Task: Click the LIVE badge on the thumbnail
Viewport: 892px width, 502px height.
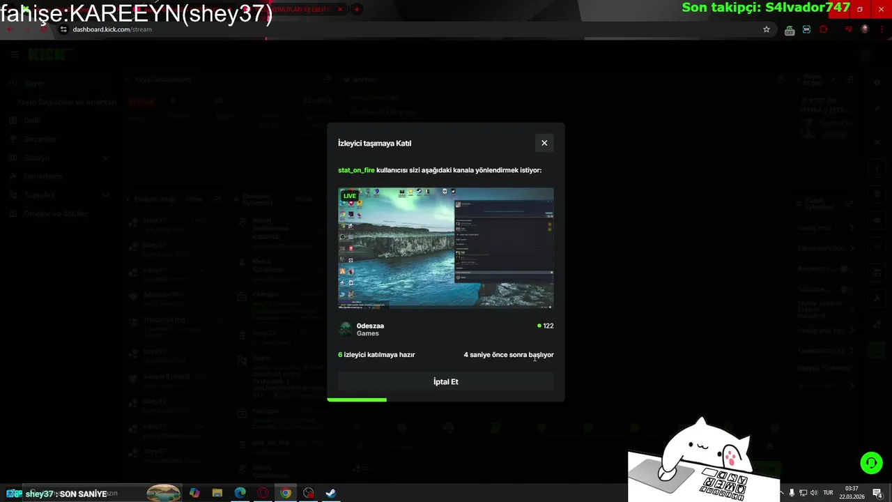Action: (350, 196)
